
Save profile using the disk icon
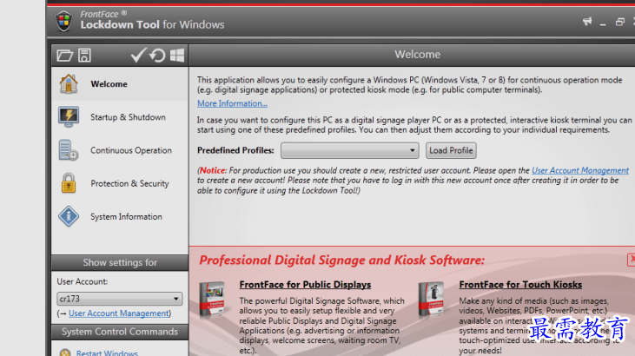pos(84,56)
